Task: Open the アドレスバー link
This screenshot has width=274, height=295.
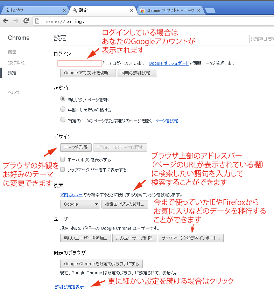Action: click(71, 195)
